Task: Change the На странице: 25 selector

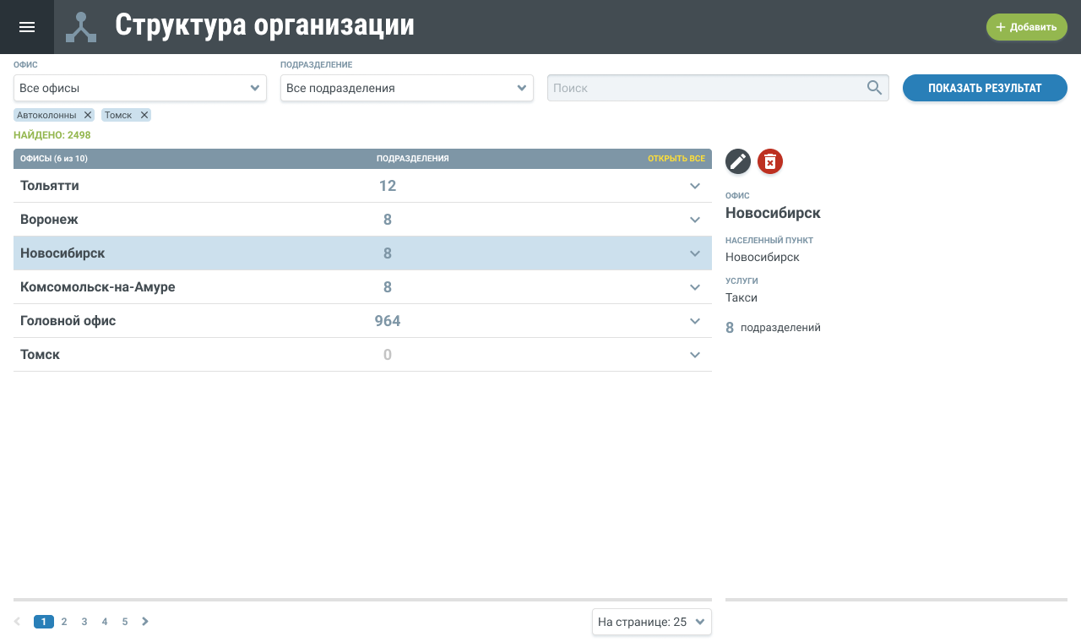Action: click(651, 622)
